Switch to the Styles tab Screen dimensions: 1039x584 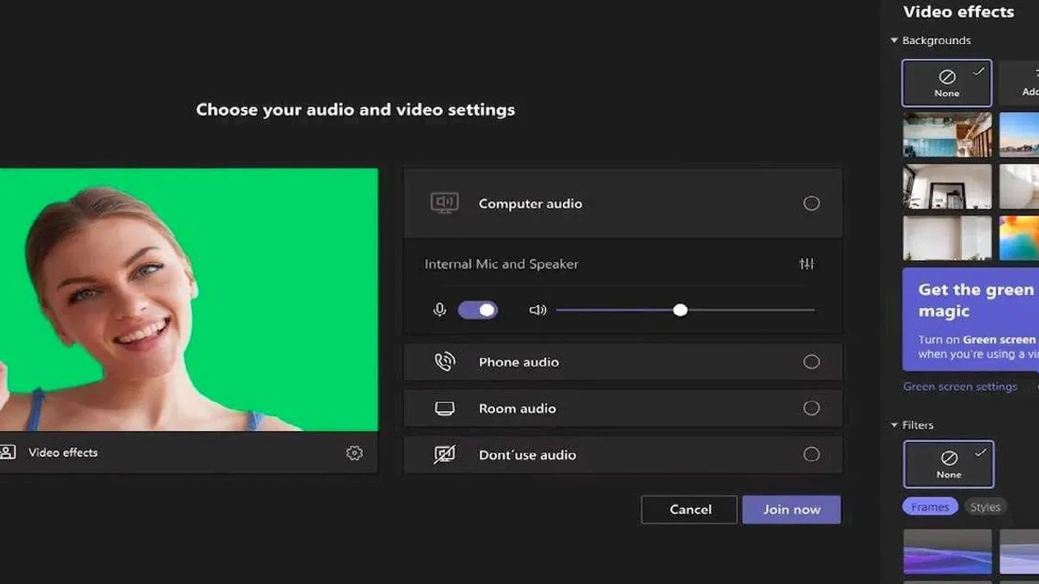coord(984,507)
